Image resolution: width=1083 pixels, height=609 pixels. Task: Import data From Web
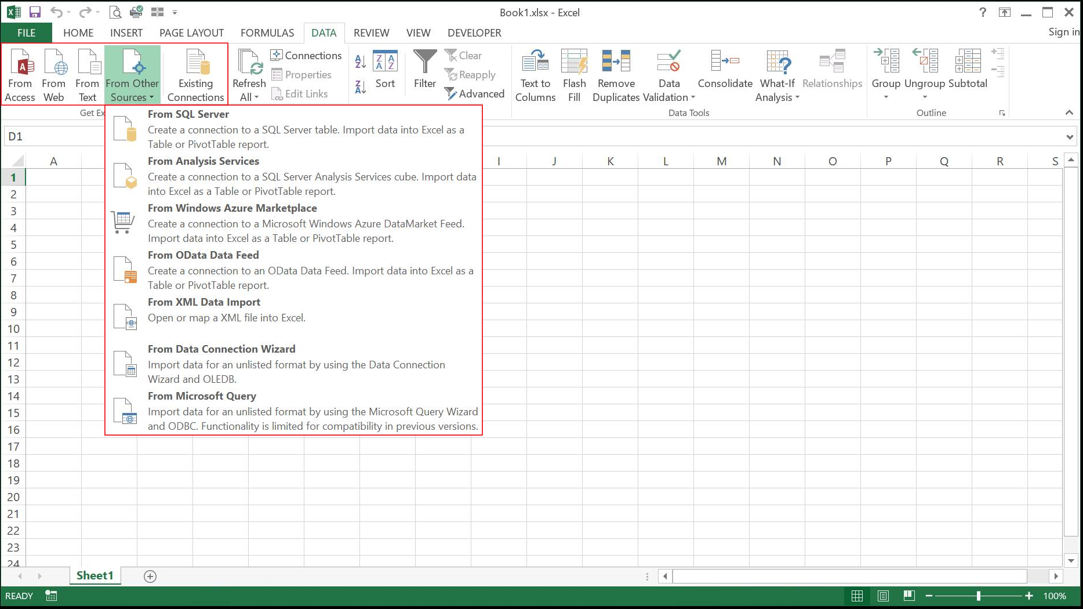(54, 75)
